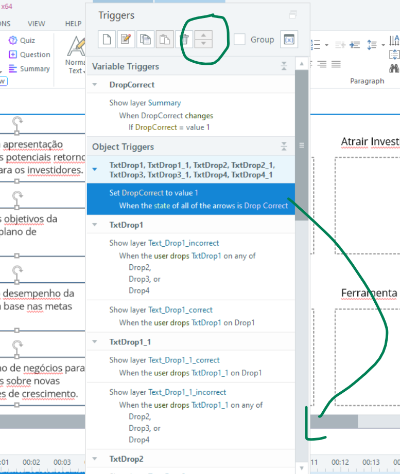This screenshot has width=400, height=474.
Task: Click the Summary layer link
Action: pyautogui.click(x=164, y=103)
